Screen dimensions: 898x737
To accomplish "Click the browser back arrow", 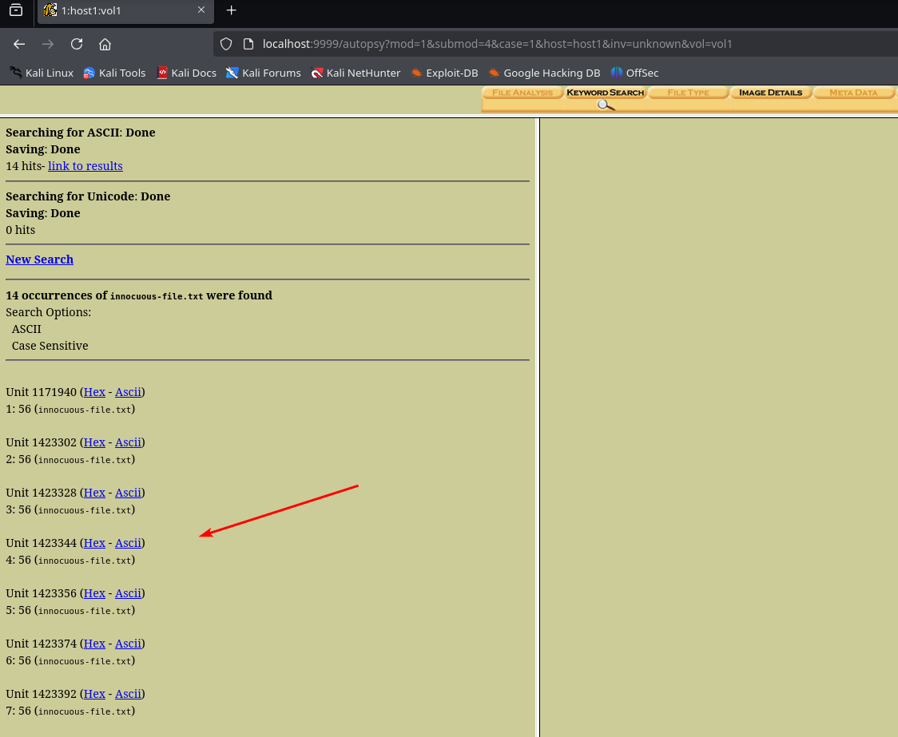I will click(19, 44).
